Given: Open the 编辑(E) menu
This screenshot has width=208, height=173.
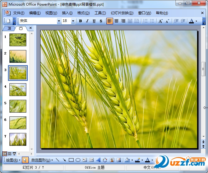Looking at the screenshot, I should point(35,13).
